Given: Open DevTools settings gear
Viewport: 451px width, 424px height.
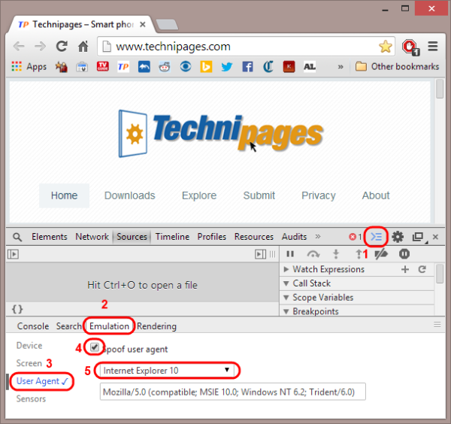Looking at the screenshot, I should pos(398,237).
